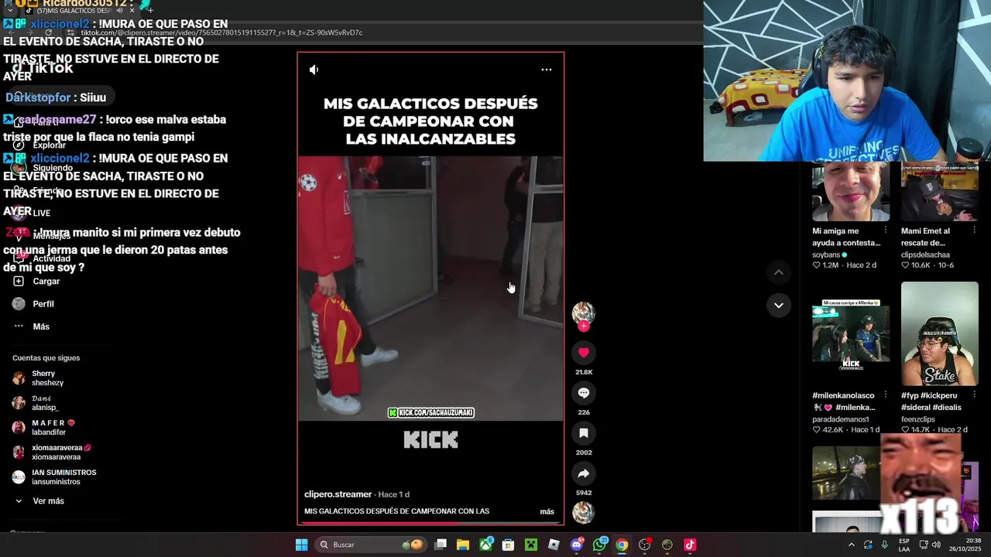Image resolution: width=991 pixels, height=557 pixels.
Task: Open Task View on taskbar
Action: pos(441,545)
